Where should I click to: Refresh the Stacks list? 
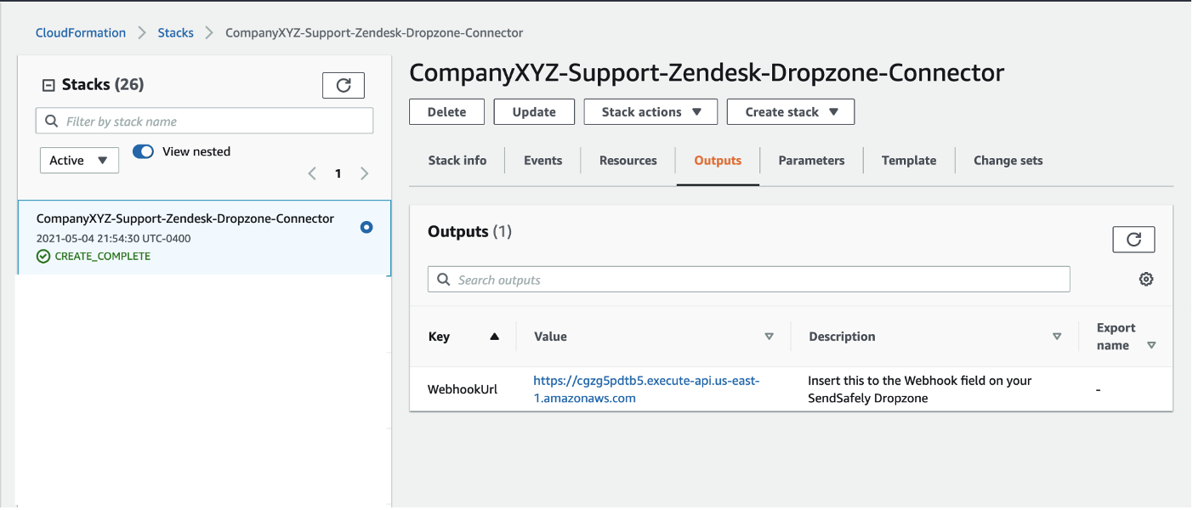click(344, 85)
